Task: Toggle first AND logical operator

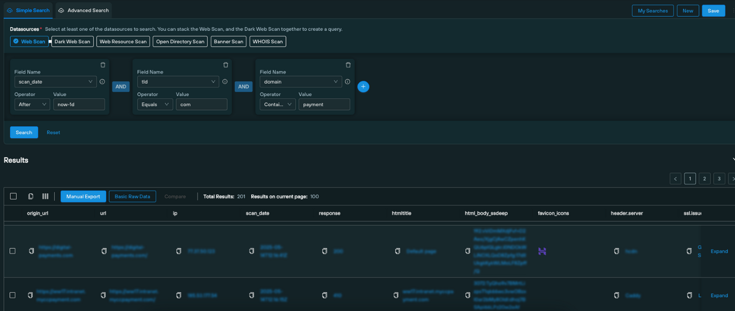Action: point(121,87)
